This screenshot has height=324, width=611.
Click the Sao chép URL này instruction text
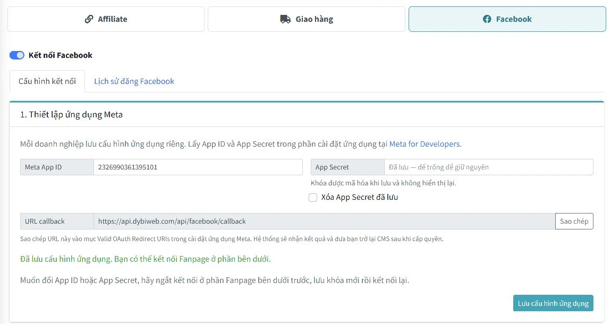click(232, 238)
